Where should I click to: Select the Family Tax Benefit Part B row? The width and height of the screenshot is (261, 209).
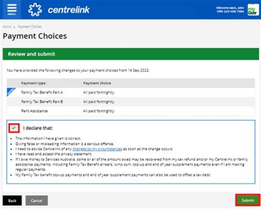(42, 102)
